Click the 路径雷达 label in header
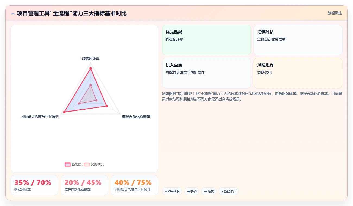The height and width of the screenshot is (206, 353). coord(335,13)
